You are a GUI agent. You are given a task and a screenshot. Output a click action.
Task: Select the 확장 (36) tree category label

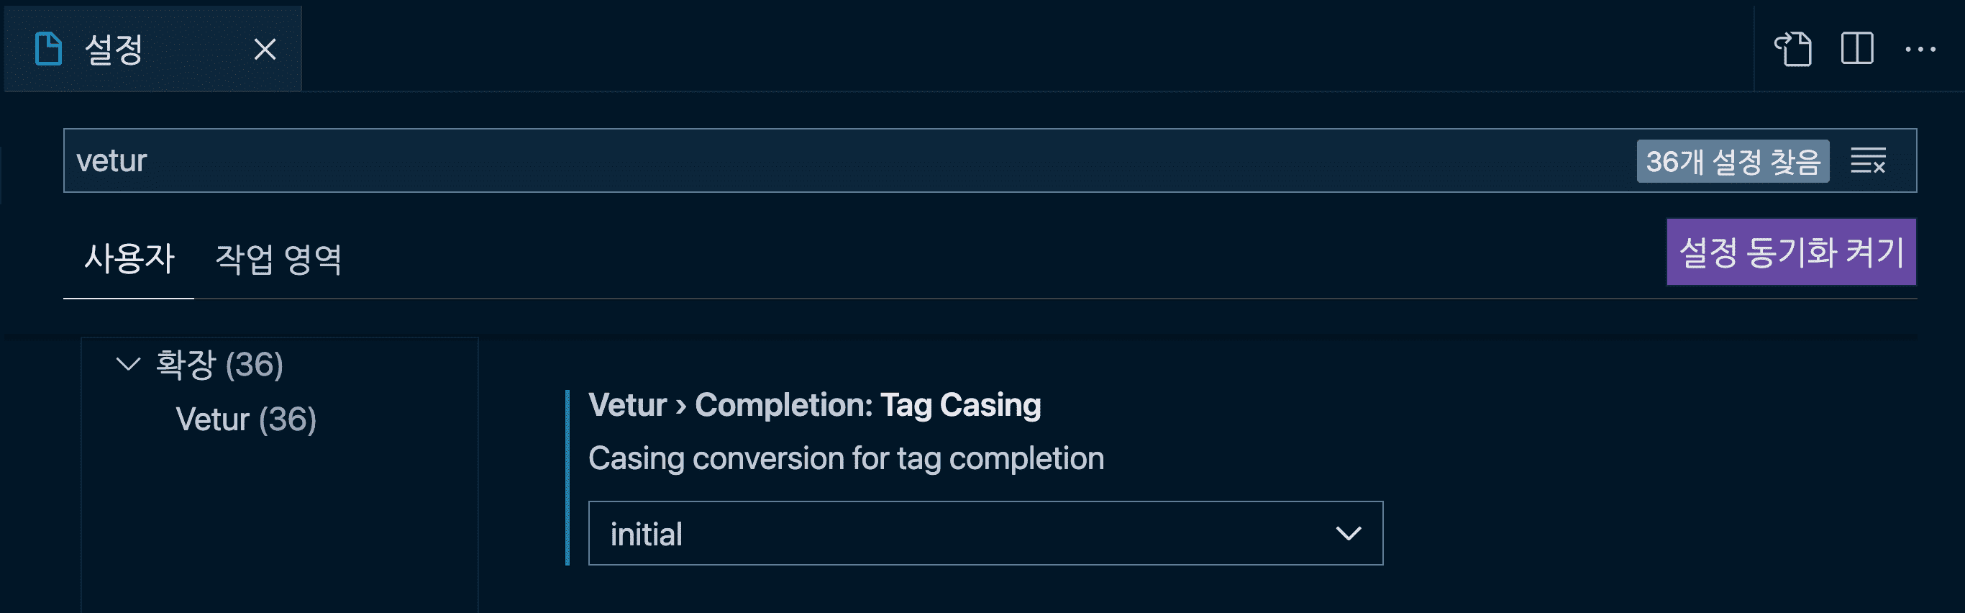point(219,364)
